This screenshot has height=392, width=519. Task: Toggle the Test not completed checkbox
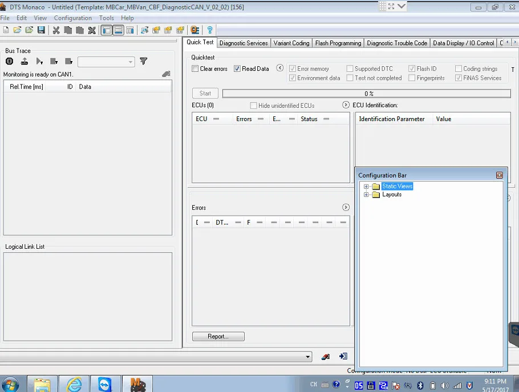350,78
